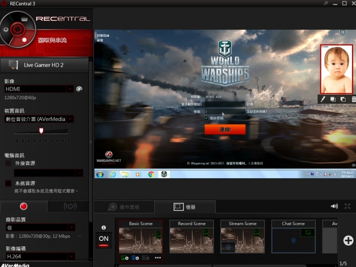356x267 pixels.
Task: Open settings via the gear icon on the dial
Action: [x=5, y=29]
